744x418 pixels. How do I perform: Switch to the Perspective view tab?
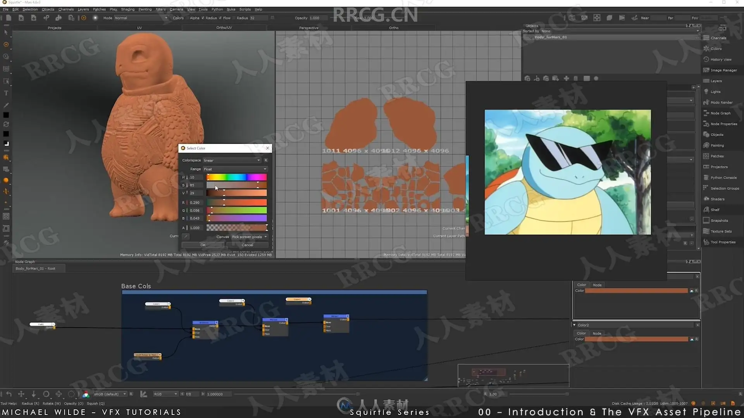tap(308, 28)
